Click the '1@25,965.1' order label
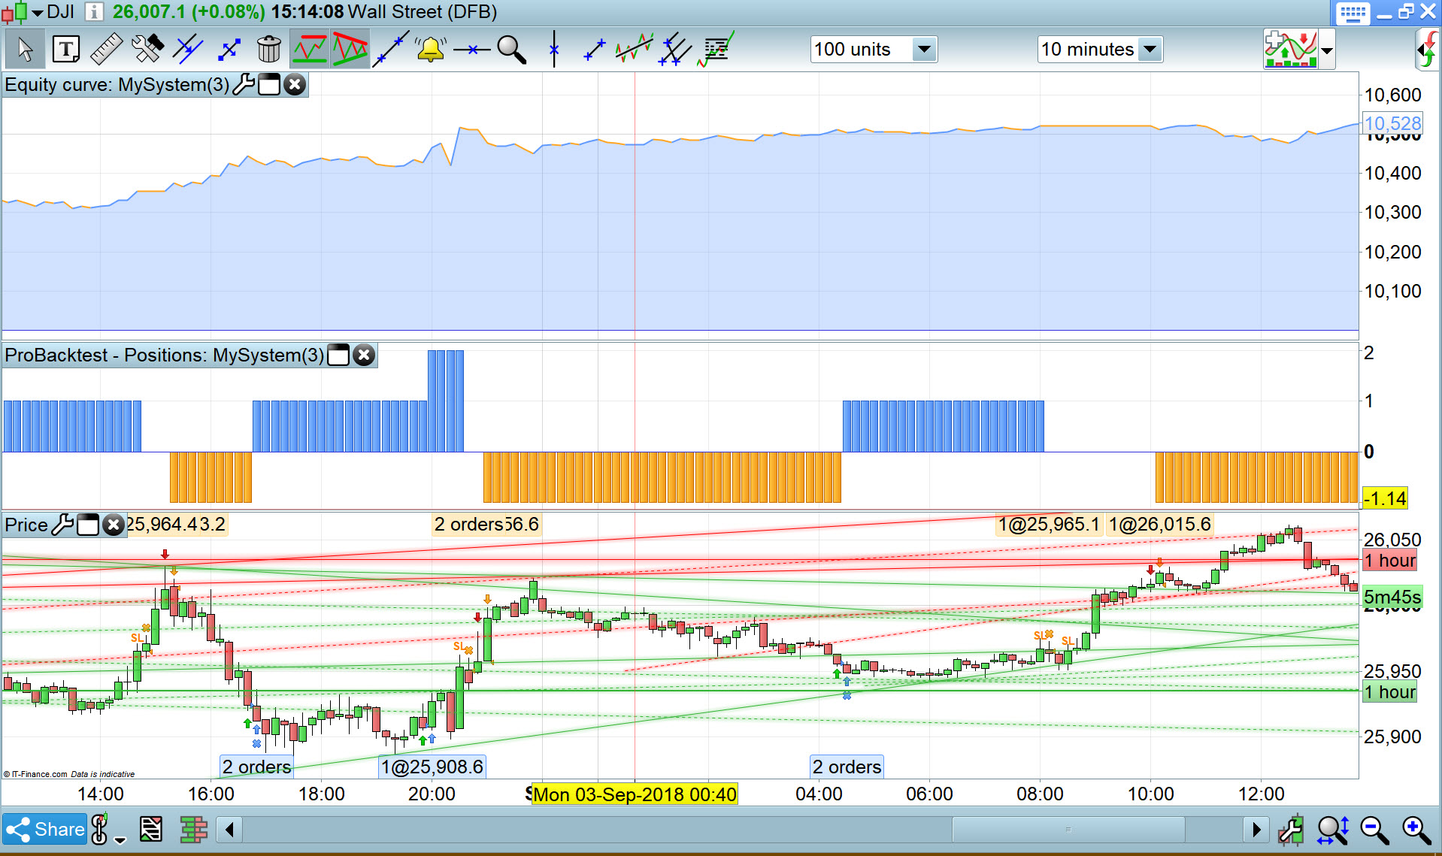The height and width of the screenshot is (856, 1442). tap(1050, 524)
